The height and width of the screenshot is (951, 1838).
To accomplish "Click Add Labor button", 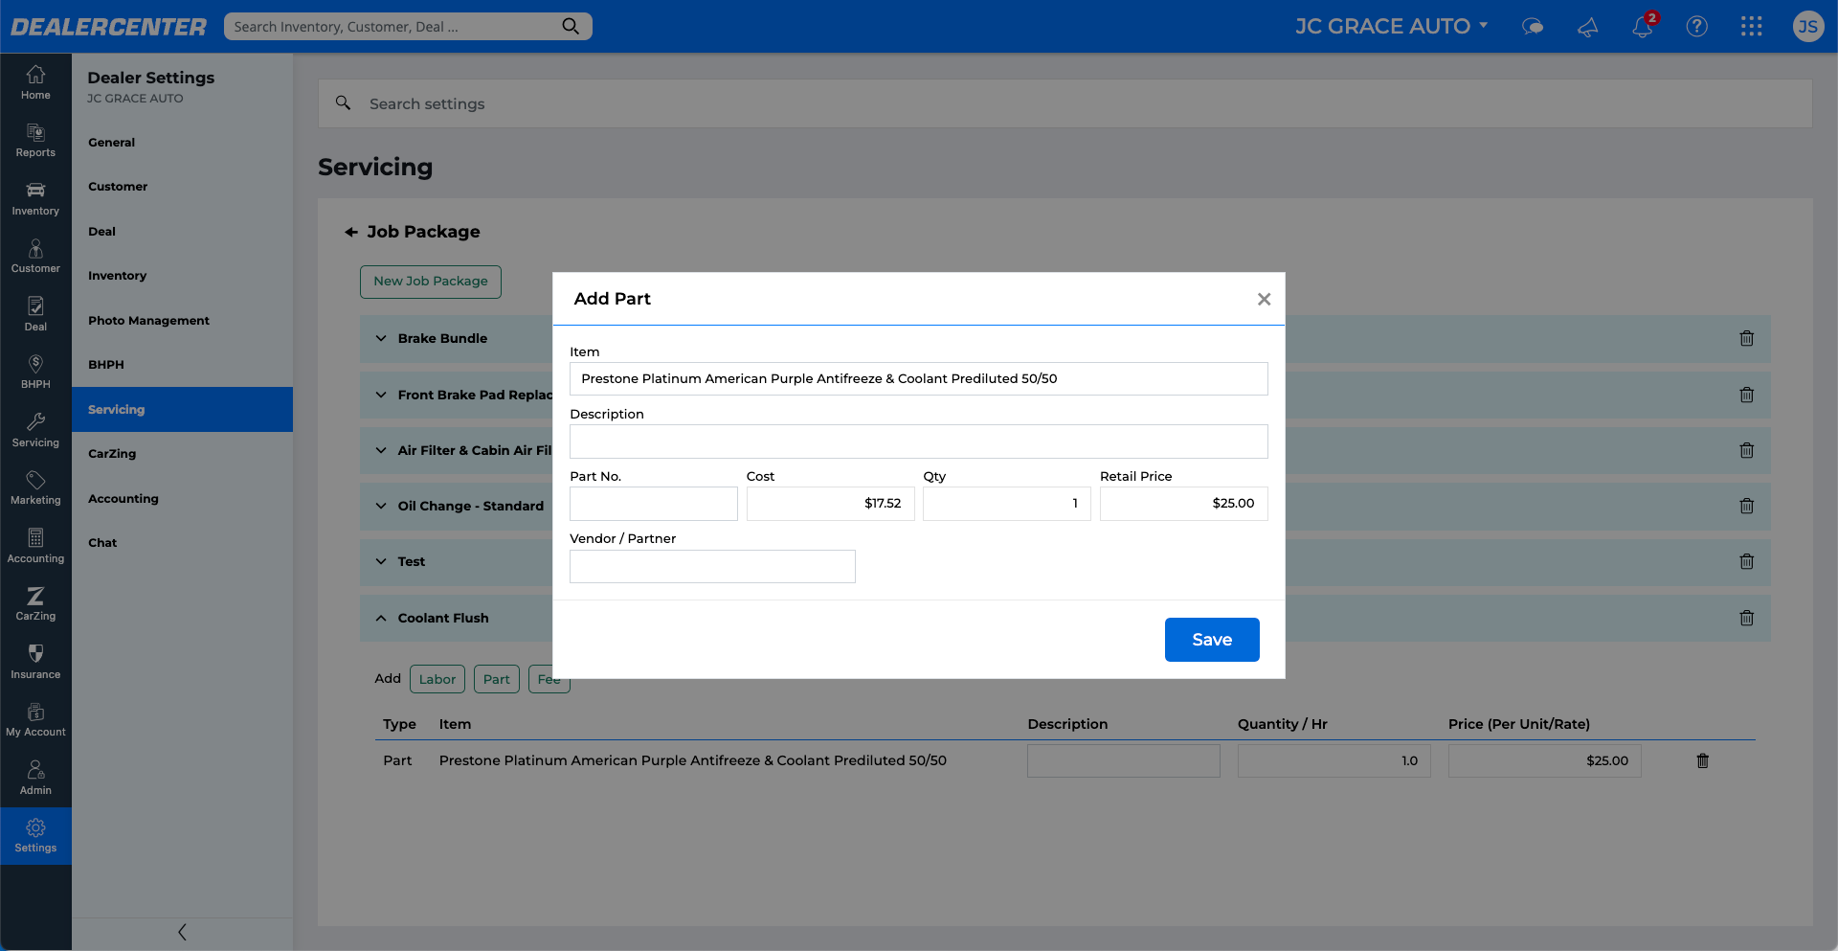I will tap(437, 679).
